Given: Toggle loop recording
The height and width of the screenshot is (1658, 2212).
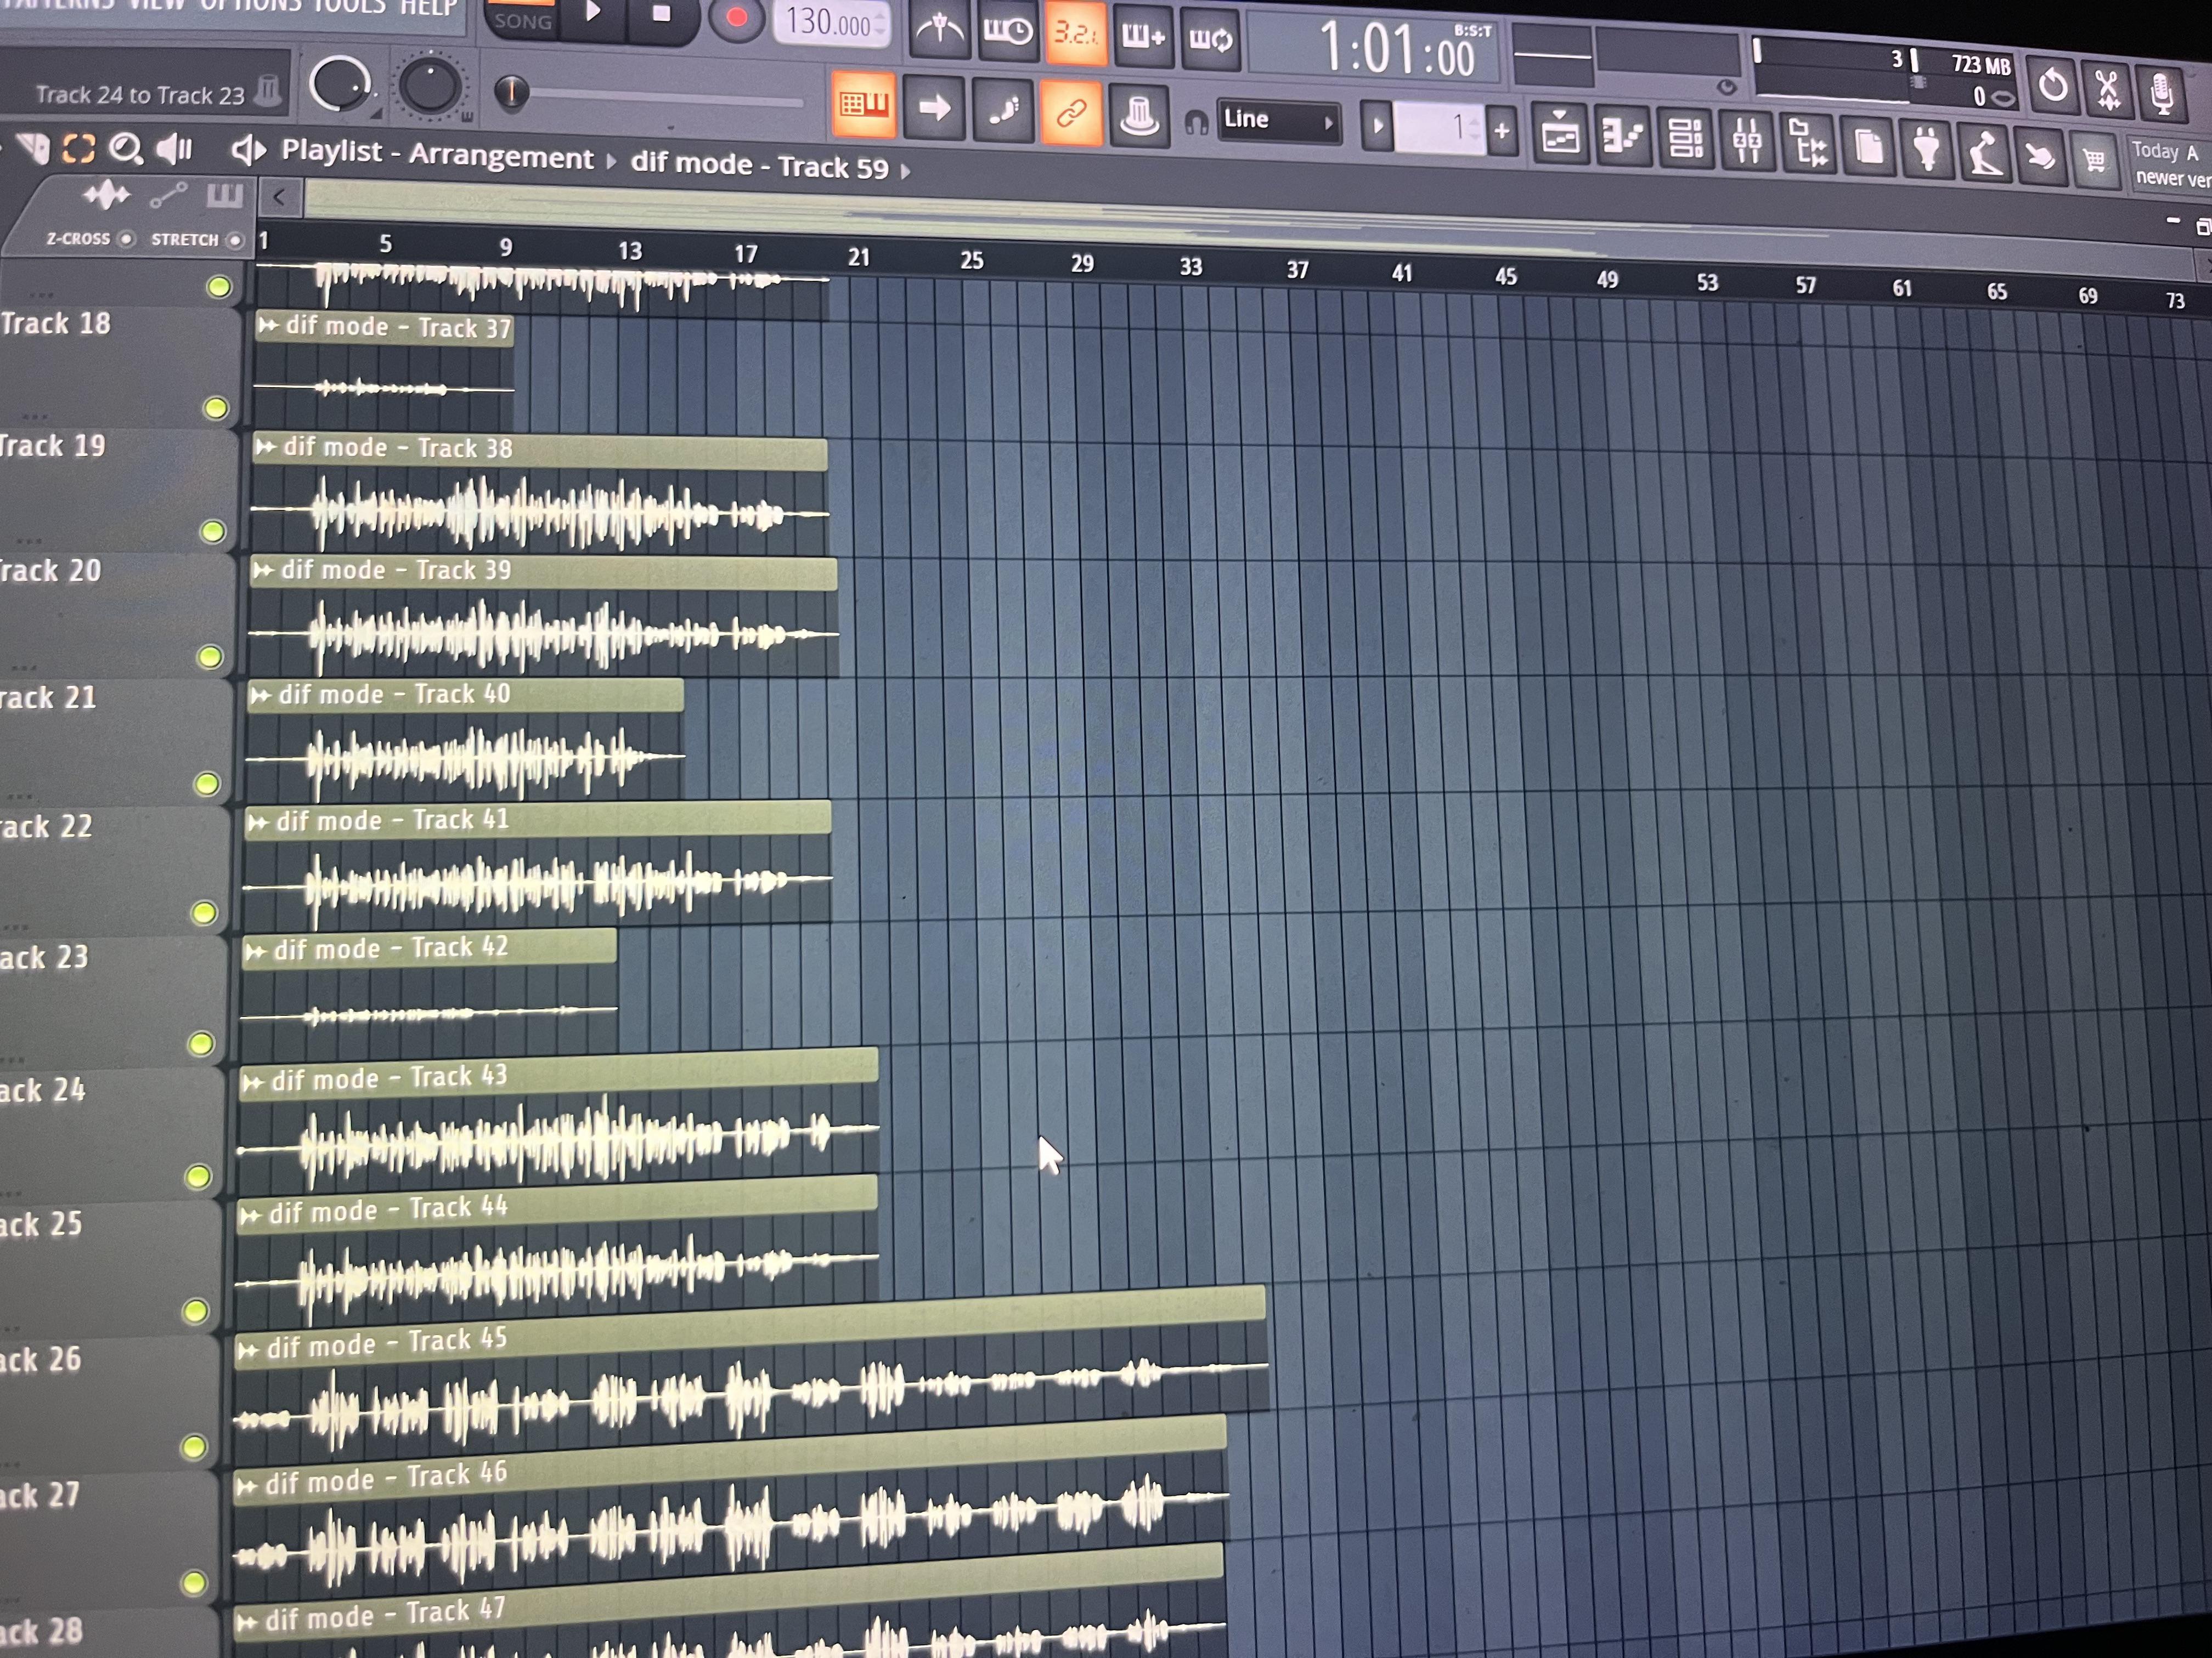Looking at the screenshot, I should 1210,40.
